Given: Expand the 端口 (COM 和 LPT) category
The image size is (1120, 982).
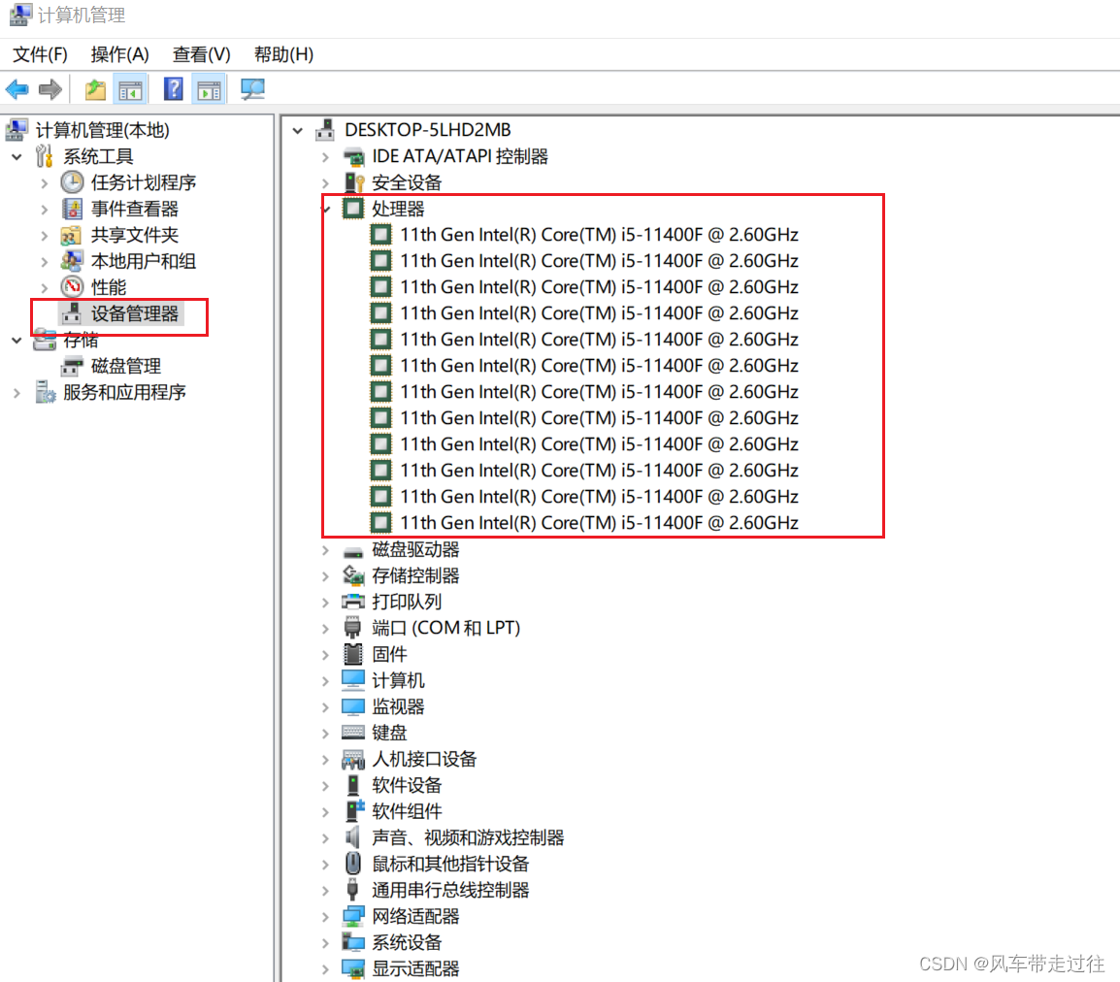Looking at the screenshot, I should (x=326, y=629).
